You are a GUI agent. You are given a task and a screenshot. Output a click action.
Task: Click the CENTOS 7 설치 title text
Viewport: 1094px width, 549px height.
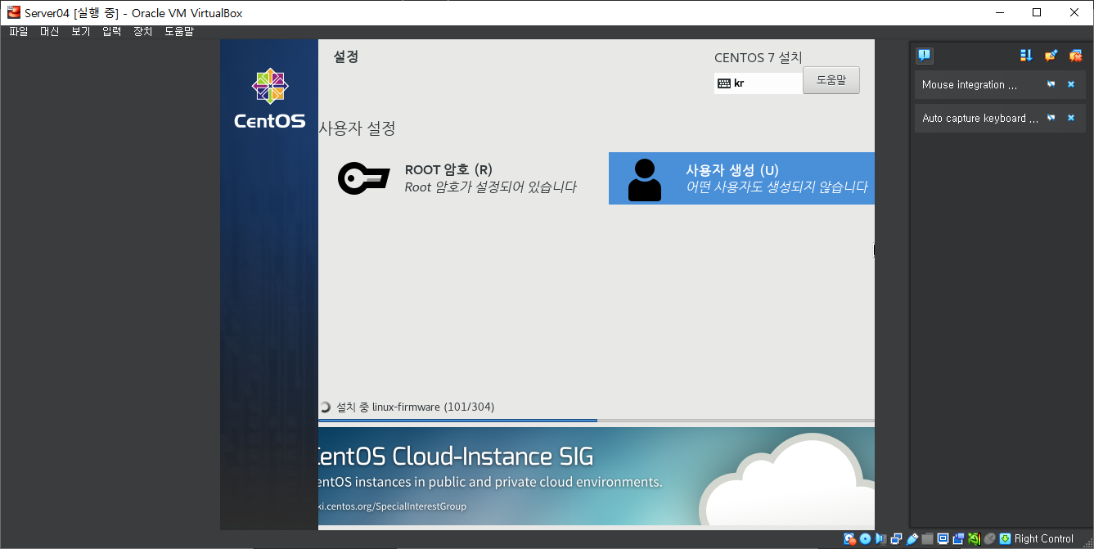[x=759, y=57]
